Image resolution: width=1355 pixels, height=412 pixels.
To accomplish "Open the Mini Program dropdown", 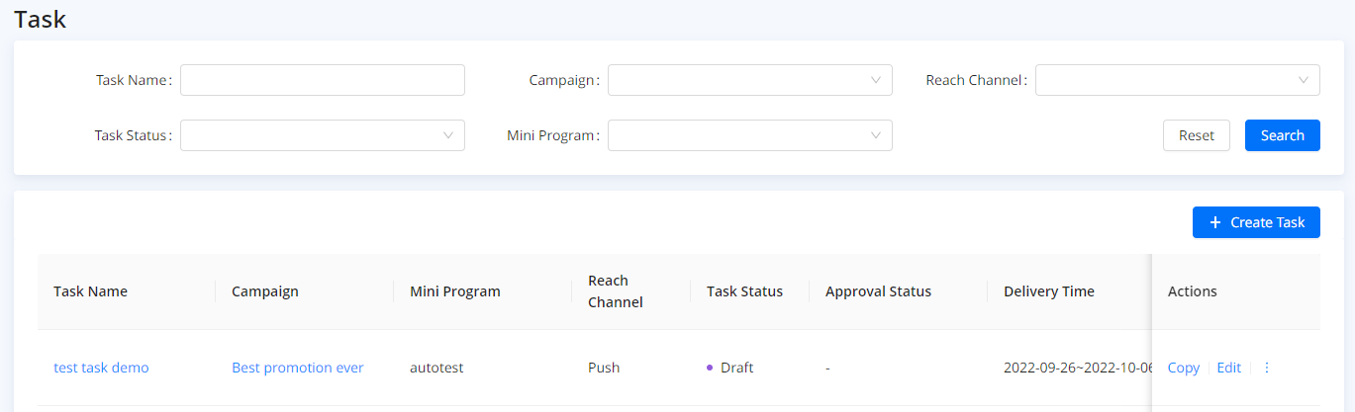I will coord(749,135).
